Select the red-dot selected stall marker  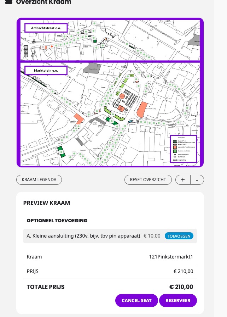point(52,46)
